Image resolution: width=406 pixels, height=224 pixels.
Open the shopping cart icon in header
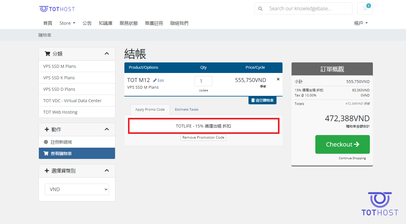click(x=365, y=8)
